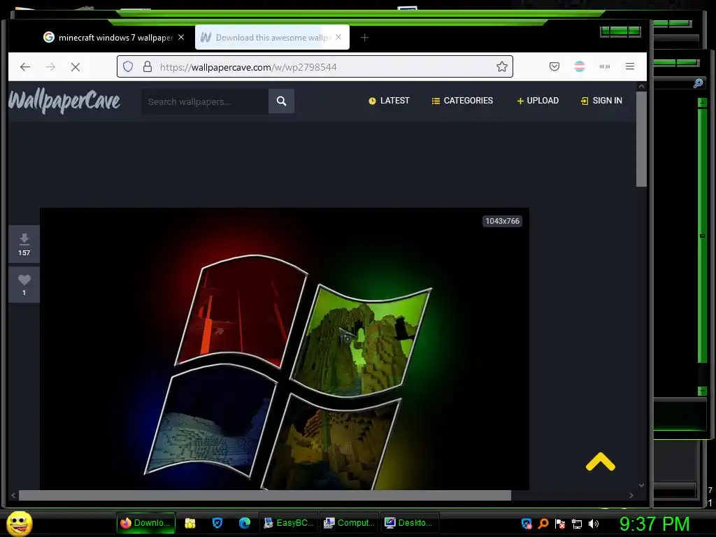Image resolution: width=716 pixels, height=537 pixels.
Task: Switch to the Deskto... taskbar window
Action: [x=410, y=523]
